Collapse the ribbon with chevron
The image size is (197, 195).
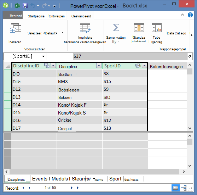click(x=182, y=15)
